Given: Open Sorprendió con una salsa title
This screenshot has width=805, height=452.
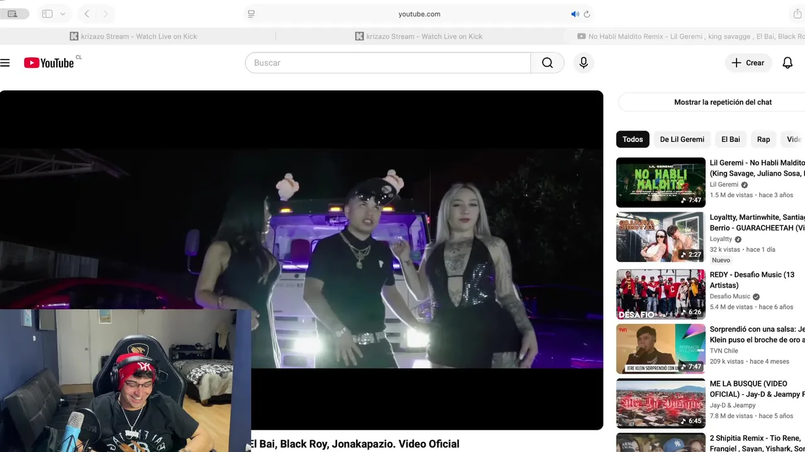Looking at the screenshot, I should tap(757, 335).
